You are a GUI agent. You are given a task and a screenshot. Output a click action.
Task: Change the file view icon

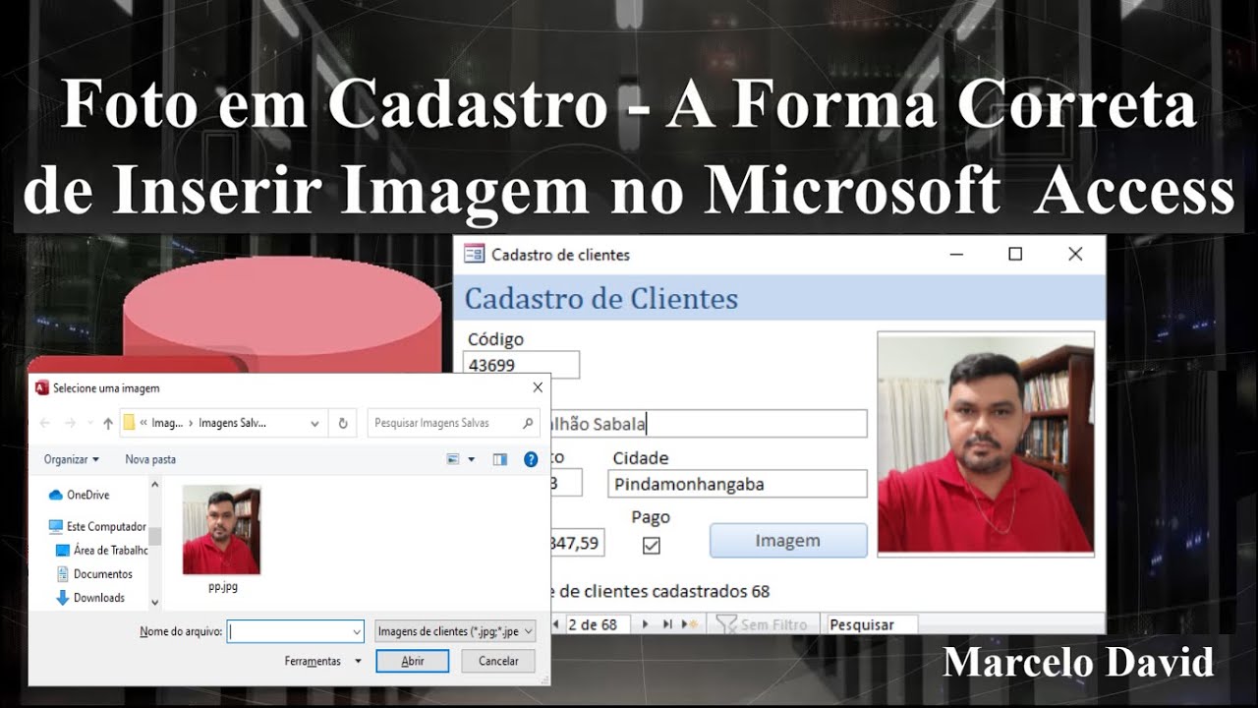tap(453, 459)
